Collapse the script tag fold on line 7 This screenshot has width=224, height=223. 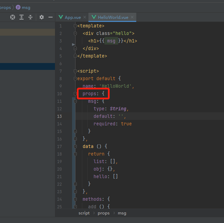[x=75, y=71]
